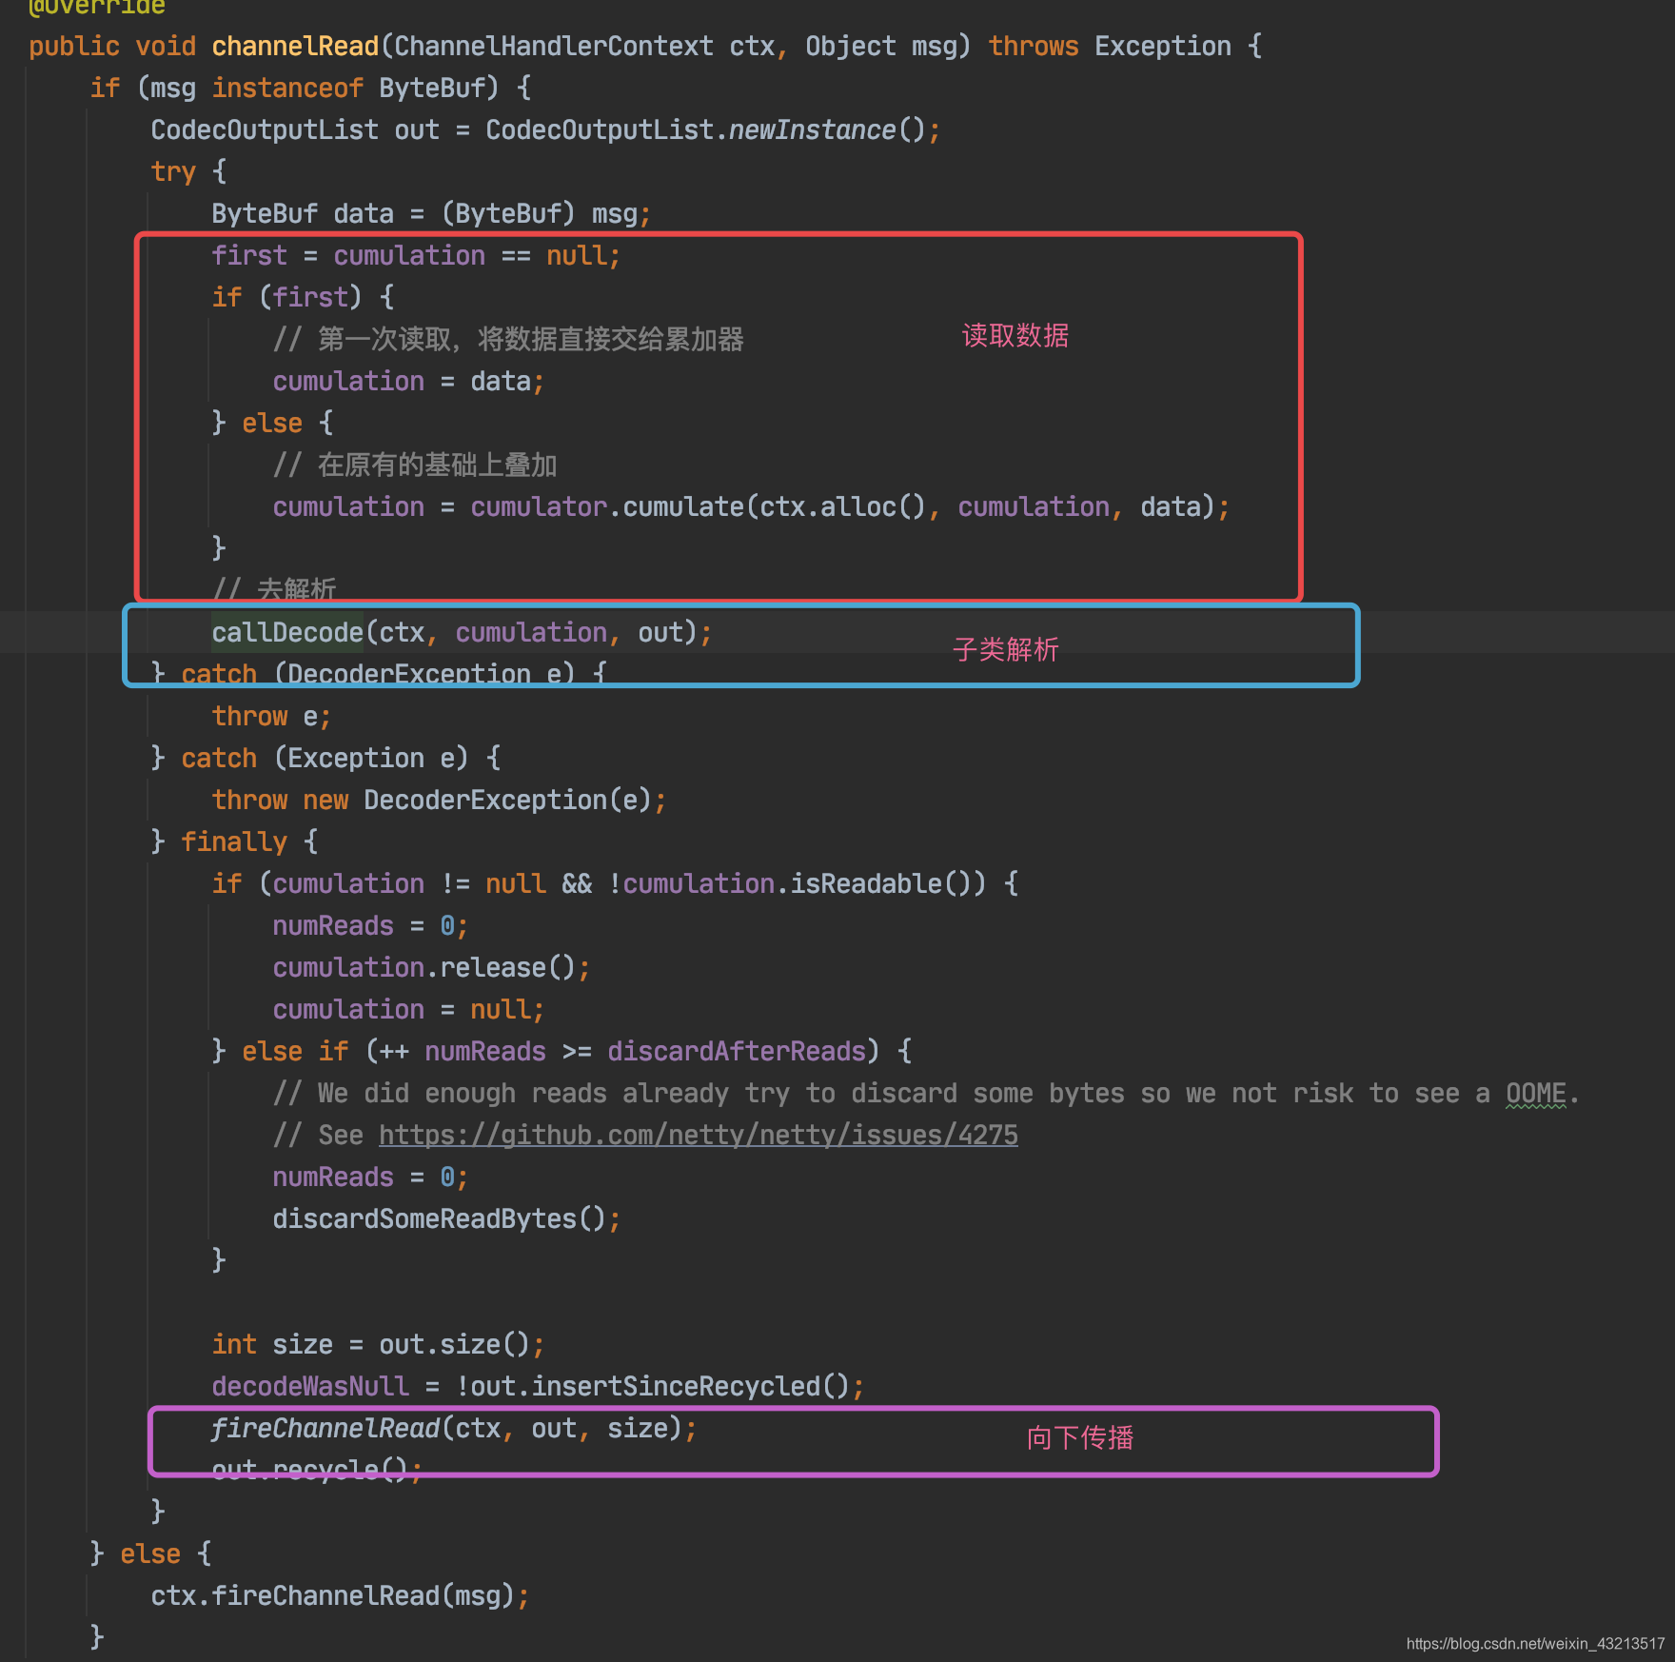Click the 'We did enough reads' comment
The image size is (1675, 1662).
(x=926, y=1093)
